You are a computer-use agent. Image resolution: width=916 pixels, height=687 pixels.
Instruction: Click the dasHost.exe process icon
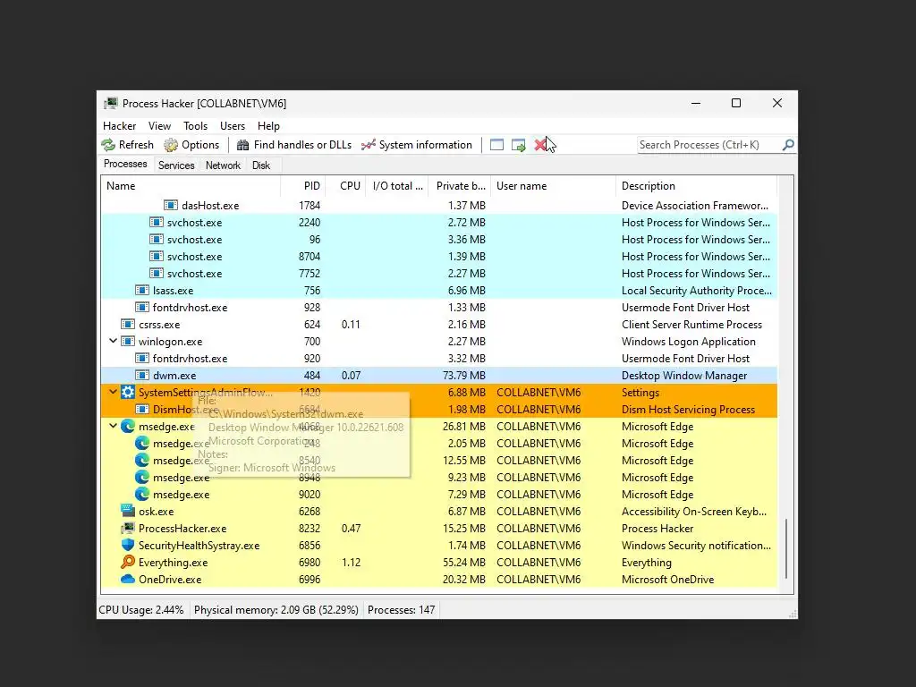coord(171,205)
